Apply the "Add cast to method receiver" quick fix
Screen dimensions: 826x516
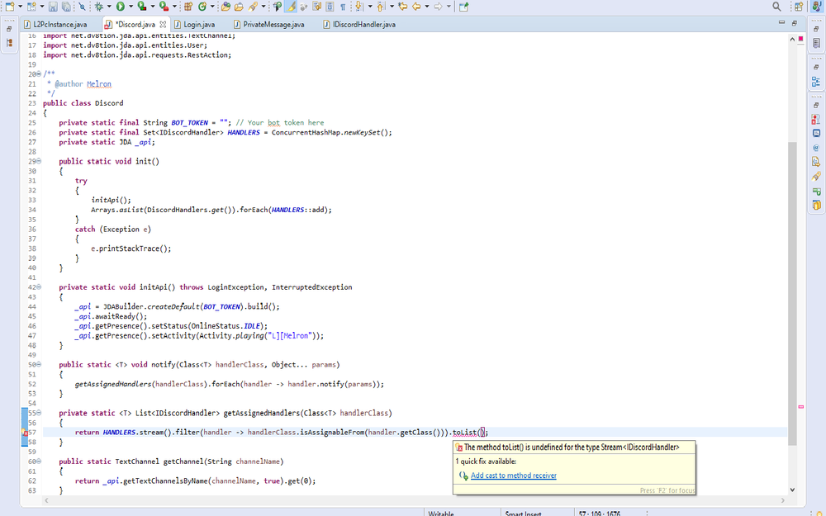[x=513, y=476]
